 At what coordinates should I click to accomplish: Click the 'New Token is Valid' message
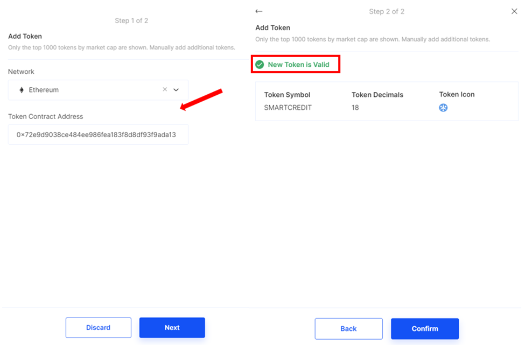[298, 65]
